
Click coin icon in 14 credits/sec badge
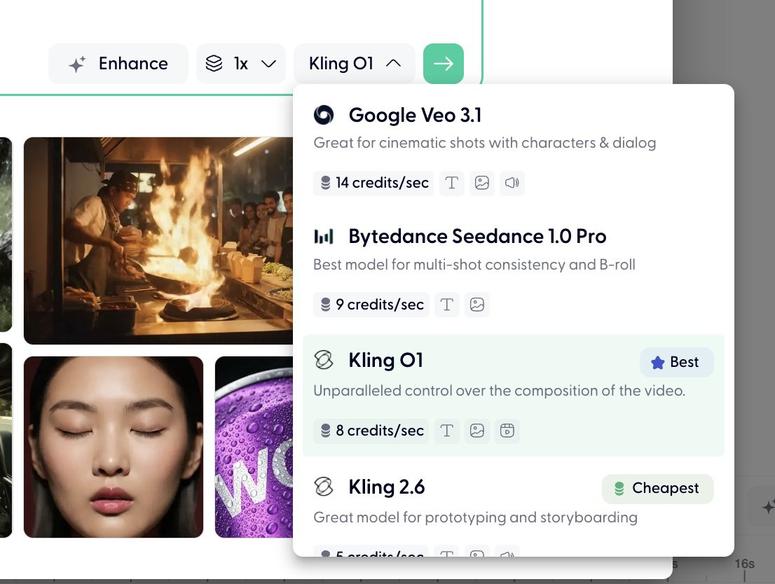point(326,183)
